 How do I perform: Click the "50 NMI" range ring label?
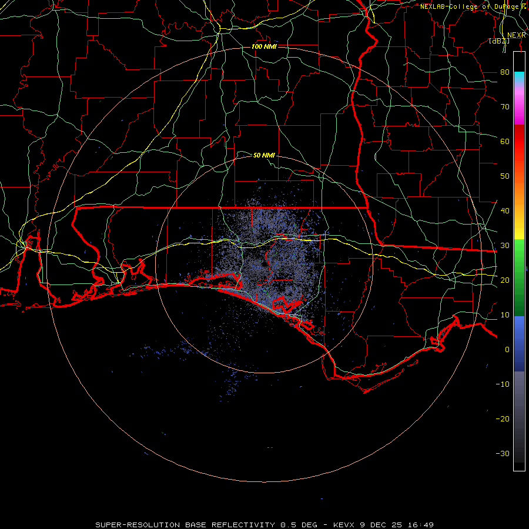(x=264, y=155)
